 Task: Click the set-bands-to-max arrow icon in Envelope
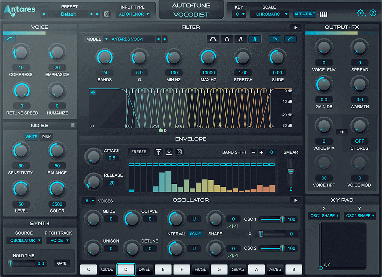(x=159, y=152)
